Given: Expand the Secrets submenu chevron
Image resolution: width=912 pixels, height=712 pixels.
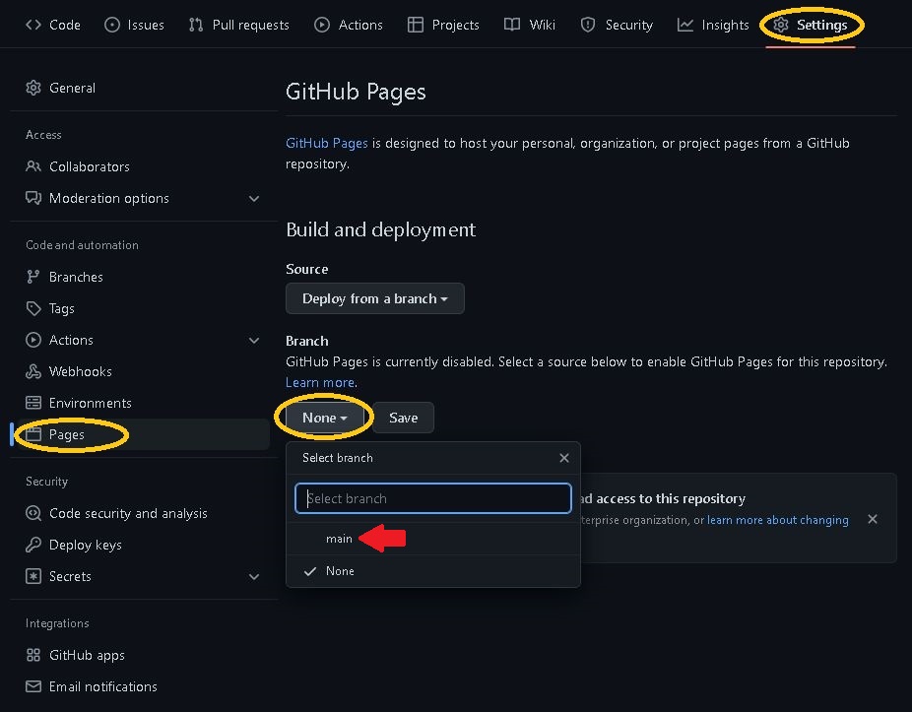Looking at the screenshot, I should point(254,576).
